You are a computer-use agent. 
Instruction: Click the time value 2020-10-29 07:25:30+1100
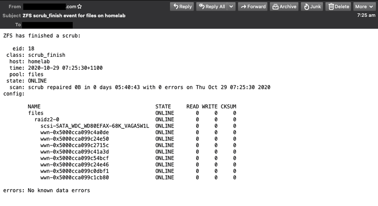point(65,68)
